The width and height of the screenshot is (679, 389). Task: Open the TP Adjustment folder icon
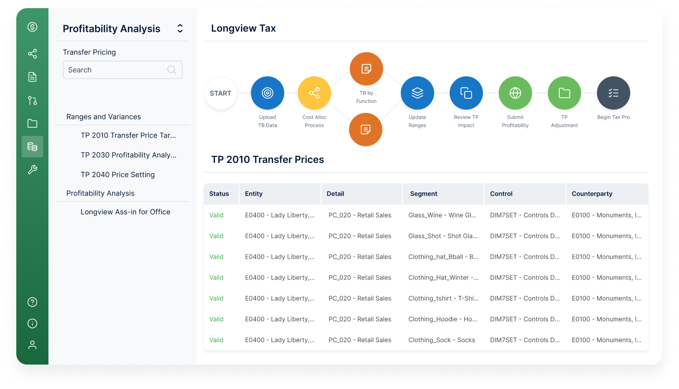point(564,93)
